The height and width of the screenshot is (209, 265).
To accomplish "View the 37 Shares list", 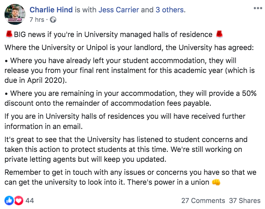I will pos(245,201).
